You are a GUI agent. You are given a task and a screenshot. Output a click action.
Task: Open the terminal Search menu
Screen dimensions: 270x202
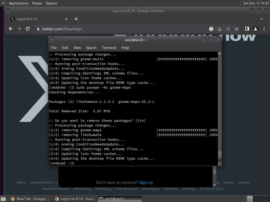(x=91, y=48)
